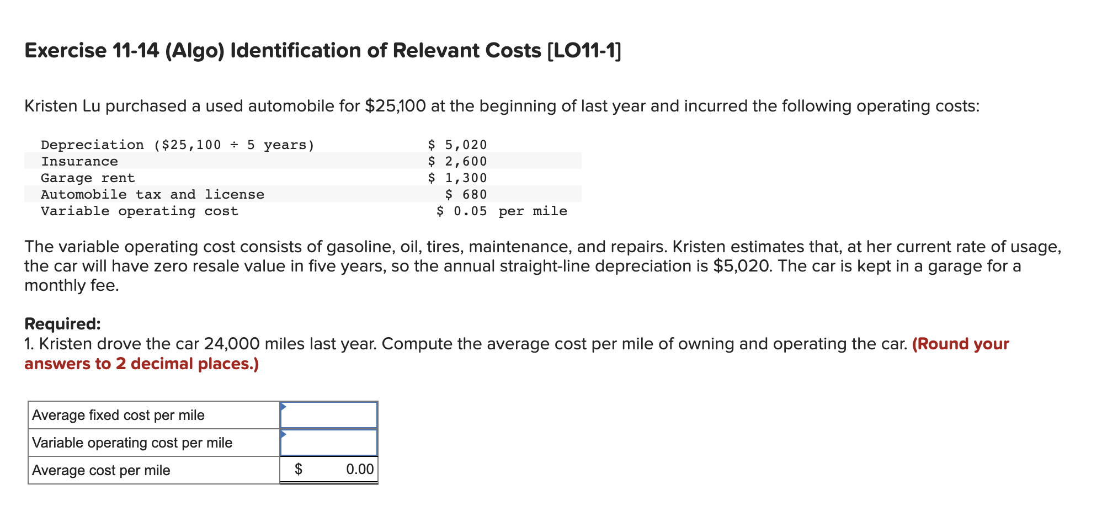
Task: Click the red 'Round your answers' instruction text
Action: coord(517,354)
